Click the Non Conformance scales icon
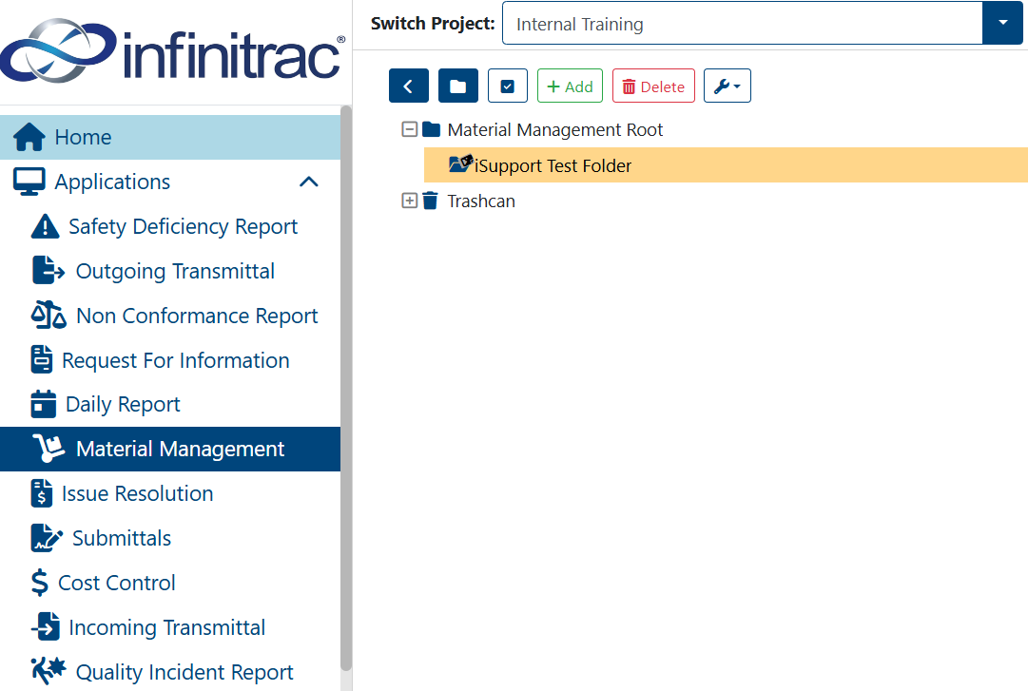The height and width of the screenshot is (691, 1028). 48,315
